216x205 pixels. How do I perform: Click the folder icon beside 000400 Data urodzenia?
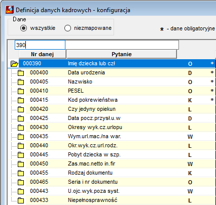(x=21, y=73)
